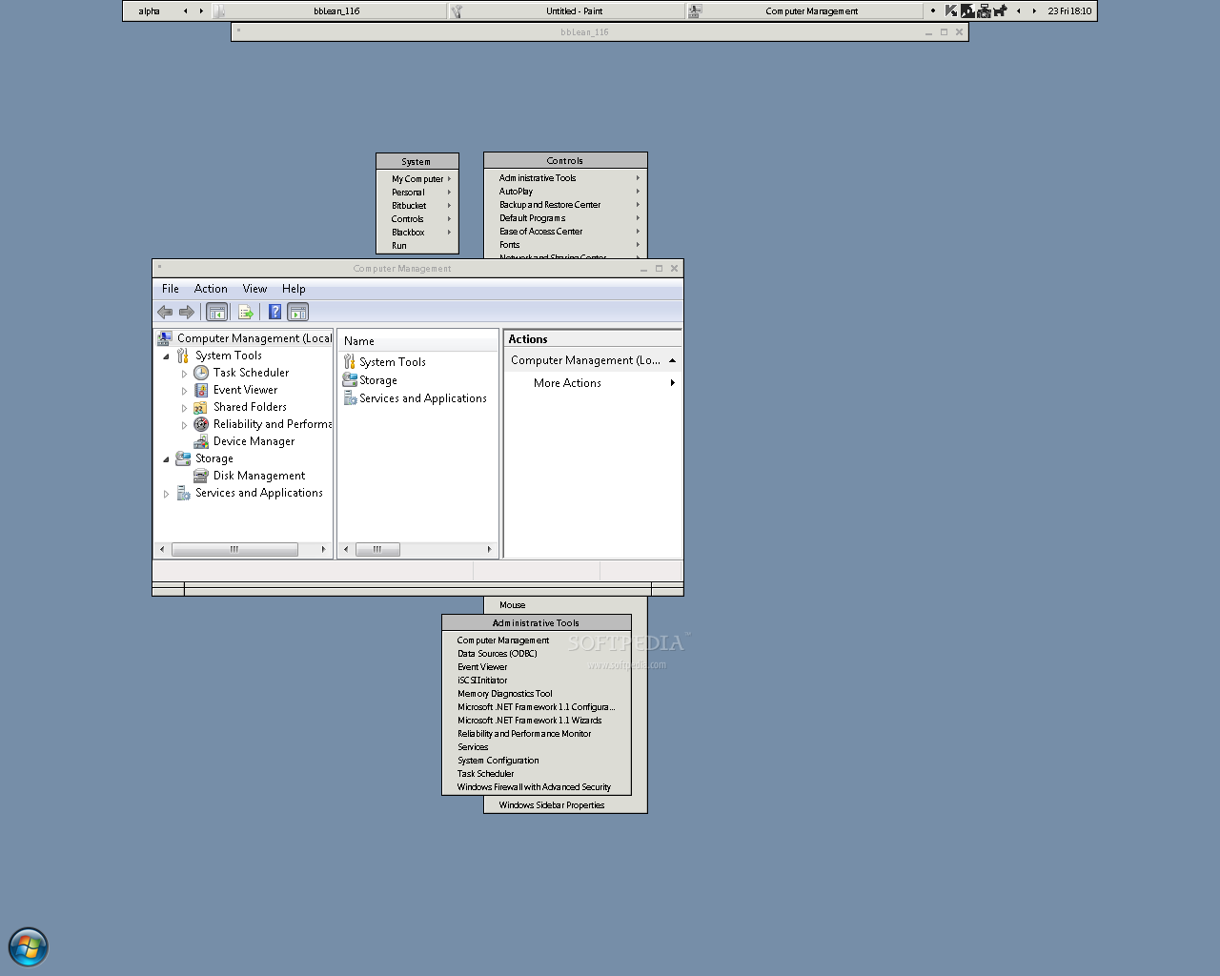Open the Action menu
Viewport: 1220px width, 976px height.
(x=211, y=289)
